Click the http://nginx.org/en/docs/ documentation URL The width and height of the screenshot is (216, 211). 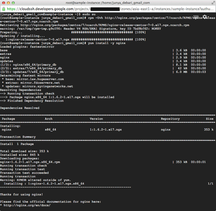(27, 205)
